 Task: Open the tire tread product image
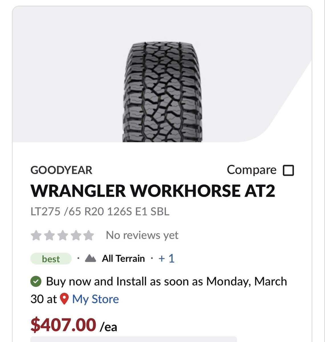tap(162, 92)
